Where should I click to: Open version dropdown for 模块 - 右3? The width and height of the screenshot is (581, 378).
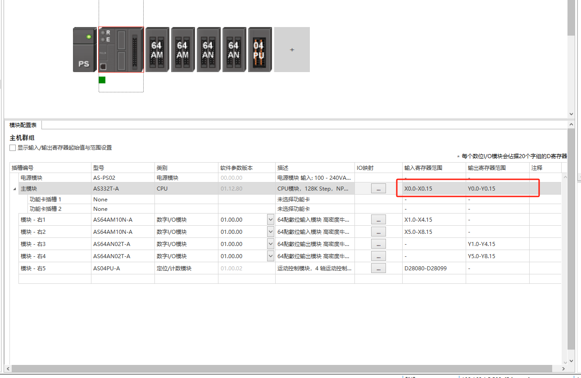270,244
